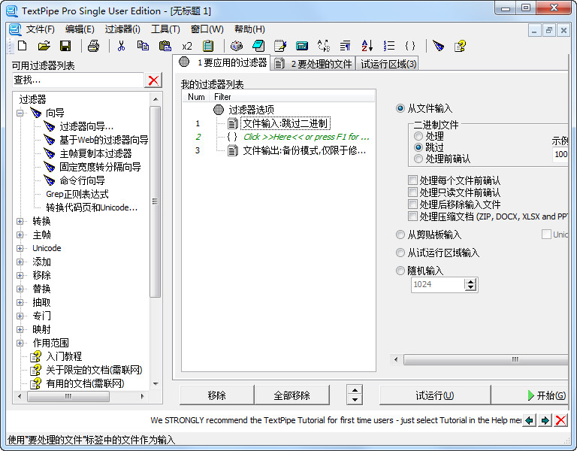Click the x2 duplicate toolbar icon
The height and width of the screenshot is (451, 577).
coord(187,46)
